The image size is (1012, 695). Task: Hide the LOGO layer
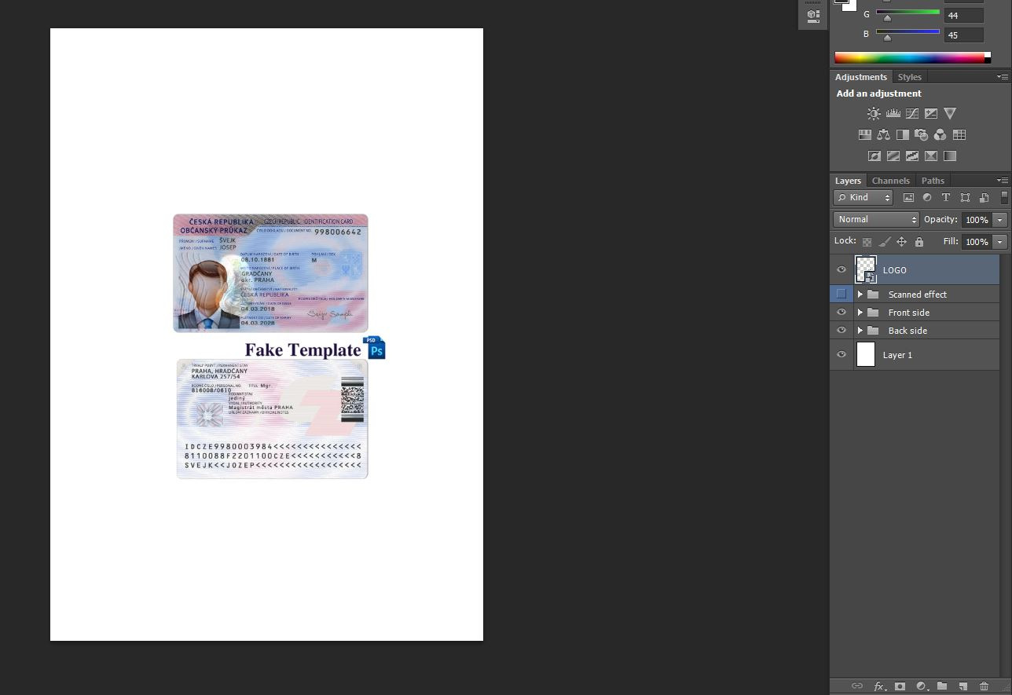pos(841,270)
